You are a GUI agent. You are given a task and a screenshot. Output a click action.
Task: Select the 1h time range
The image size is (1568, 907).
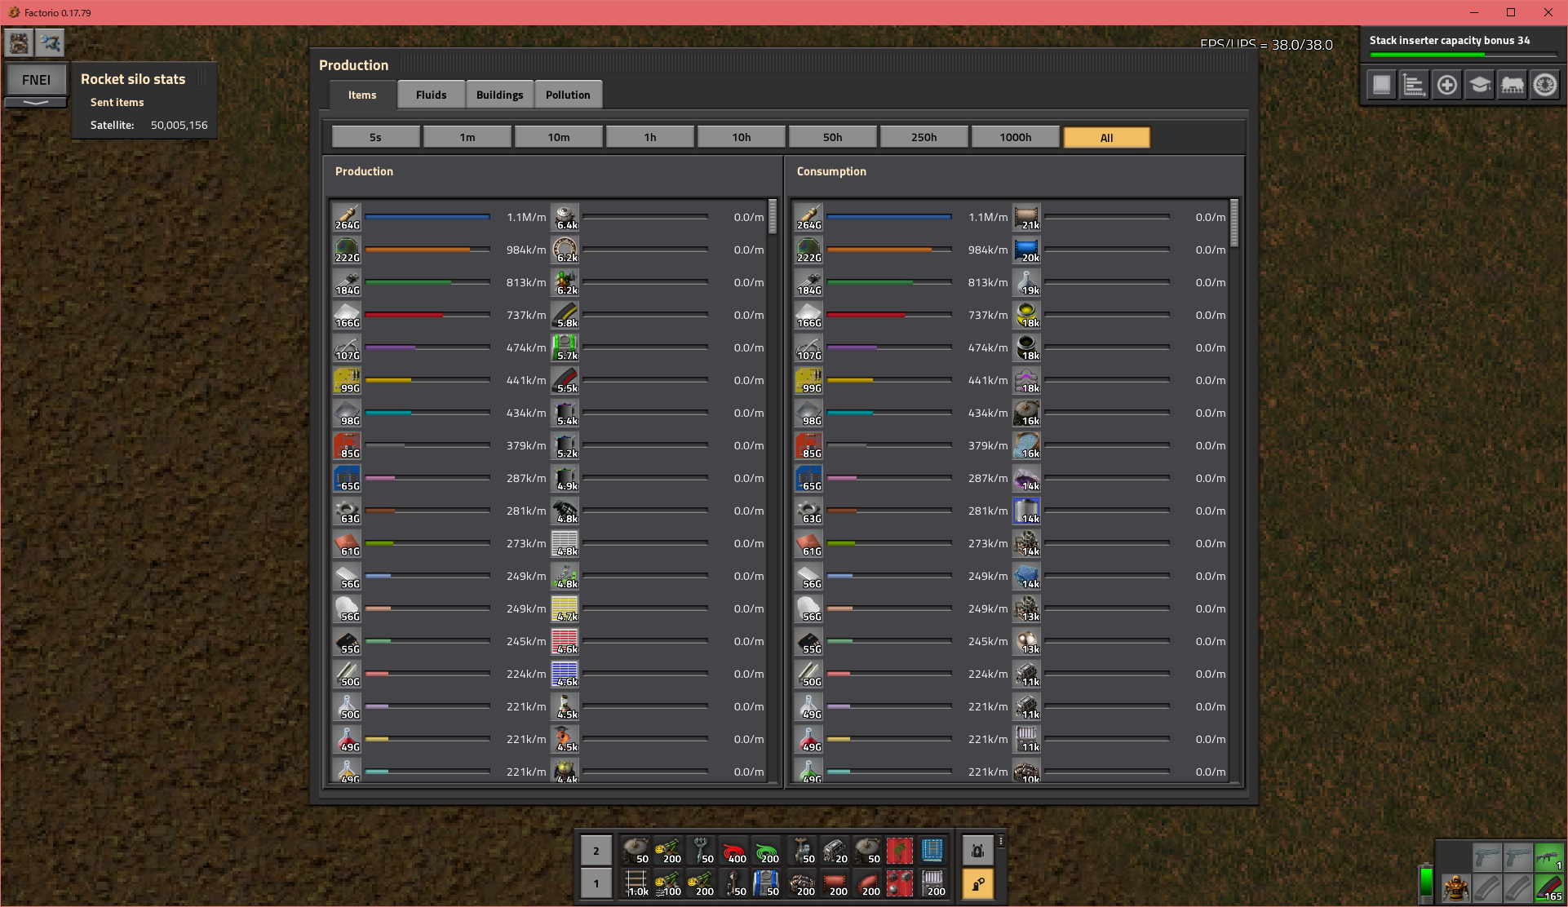(x=650, y=137)
